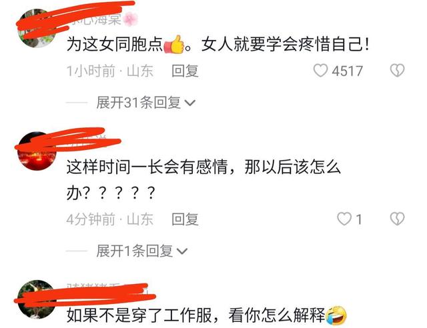This screenshot has width=427, height=328.
Task: Dislike the first comment with broken heart
Action: coord(398,71)
